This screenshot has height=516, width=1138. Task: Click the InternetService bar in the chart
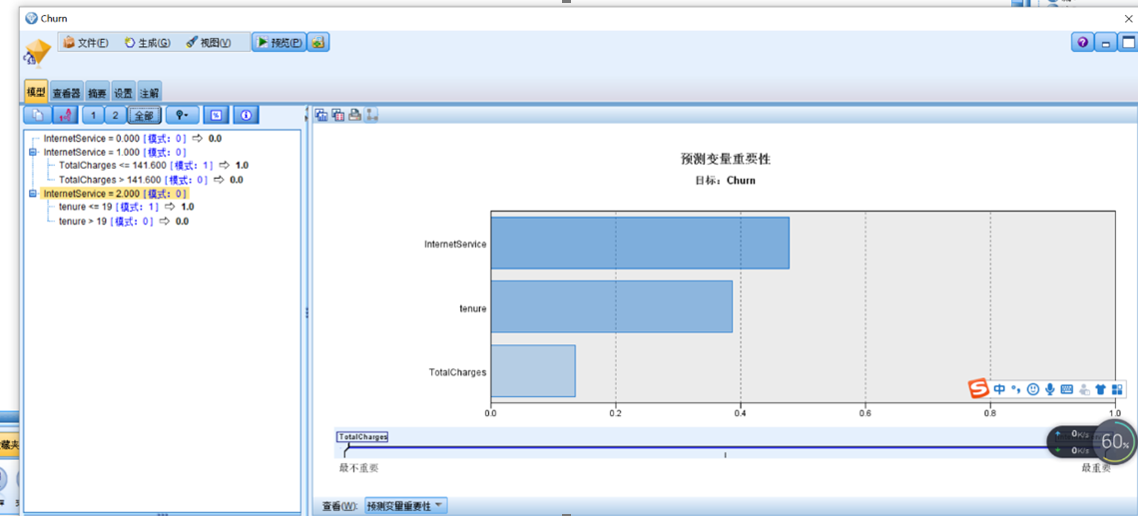pyautogui.click(x=640, y=244)
